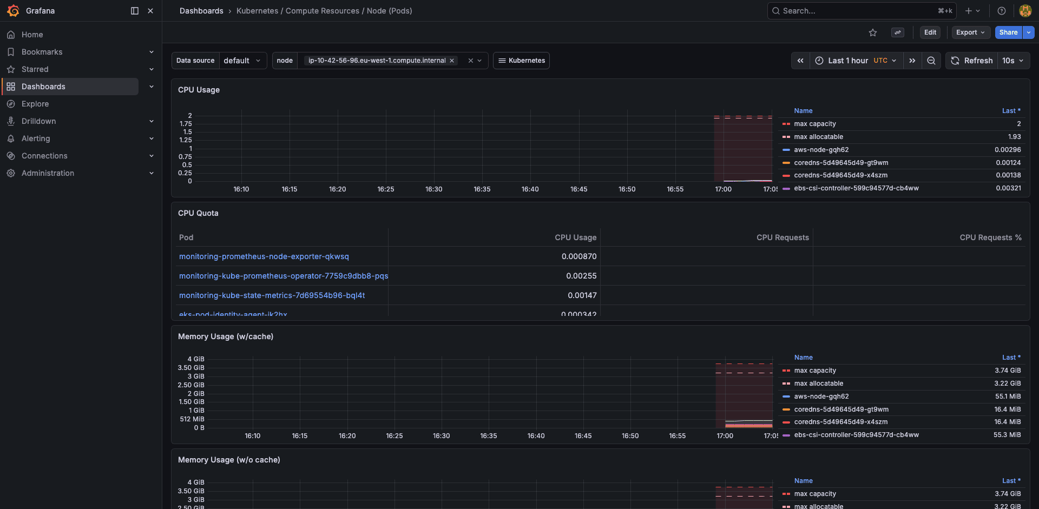1039x509 pixels.
Task: Remove the node filter ip-10-42-56-96 tag
Action: (452, 61)
